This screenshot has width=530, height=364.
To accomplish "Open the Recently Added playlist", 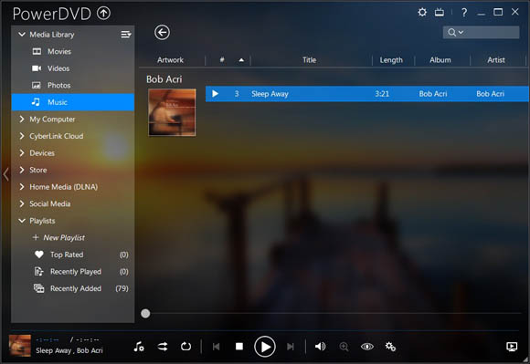I will (73, 288).
